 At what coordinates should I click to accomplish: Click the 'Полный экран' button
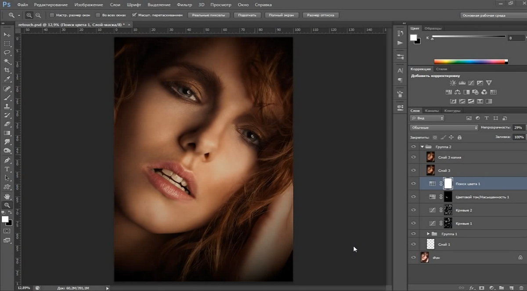pos(282,15)
